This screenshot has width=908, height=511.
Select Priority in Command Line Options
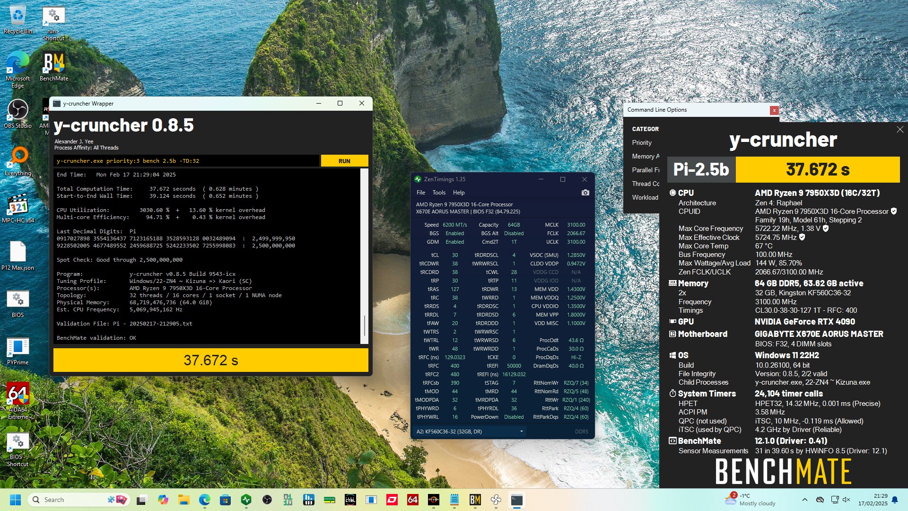click(642, 142)
